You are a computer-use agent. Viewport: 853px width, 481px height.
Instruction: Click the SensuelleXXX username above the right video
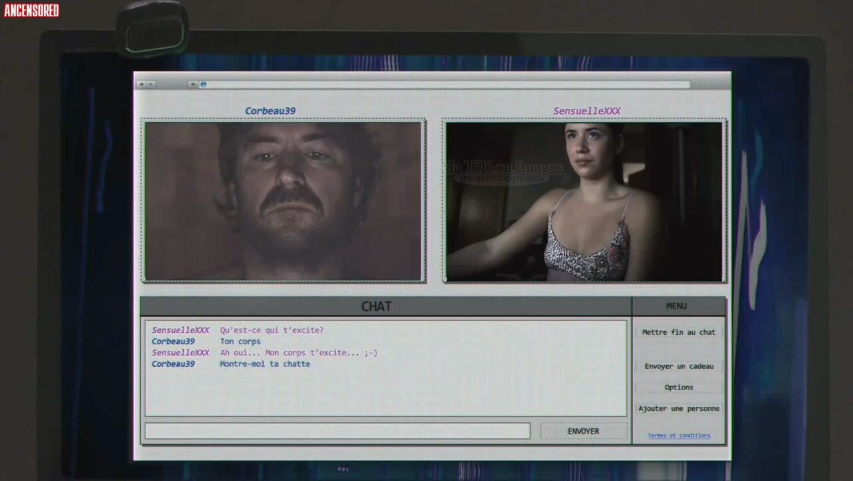(587, 111)
